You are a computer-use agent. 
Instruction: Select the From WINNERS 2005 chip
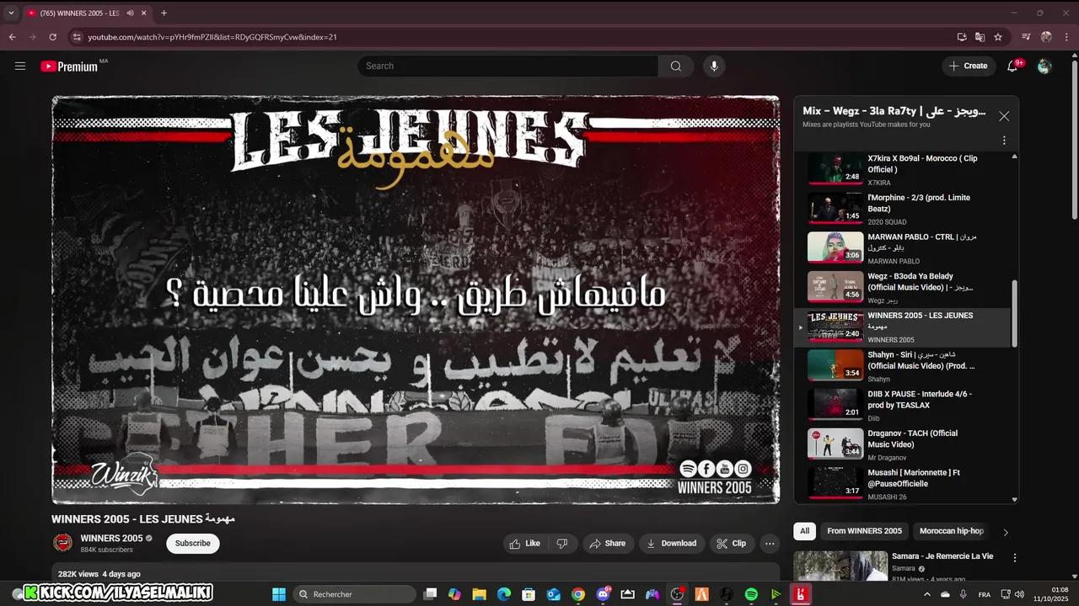point(864,531)
